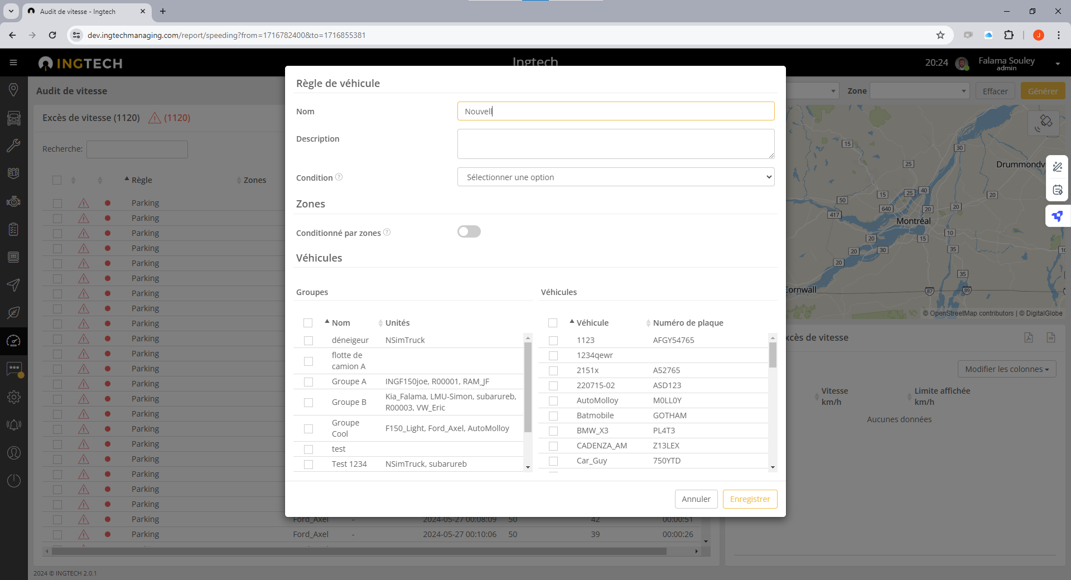
Task: Click the power logout sidebar icon
Action: 13,481
